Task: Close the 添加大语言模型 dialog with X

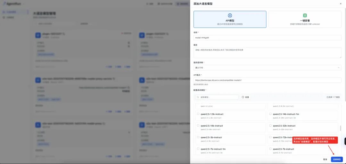Action: pyautogui.click(x=341, y=4)
